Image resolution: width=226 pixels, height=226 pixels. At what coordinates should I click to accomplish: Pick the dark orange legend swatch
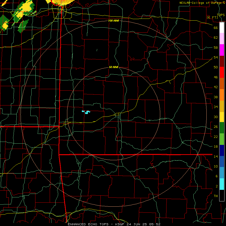point(222,84)
